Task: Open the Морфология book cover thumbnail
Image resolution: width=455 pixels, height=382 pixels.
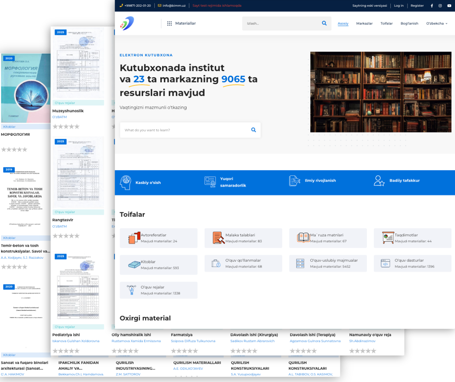Action: click(x=26, y=88)
